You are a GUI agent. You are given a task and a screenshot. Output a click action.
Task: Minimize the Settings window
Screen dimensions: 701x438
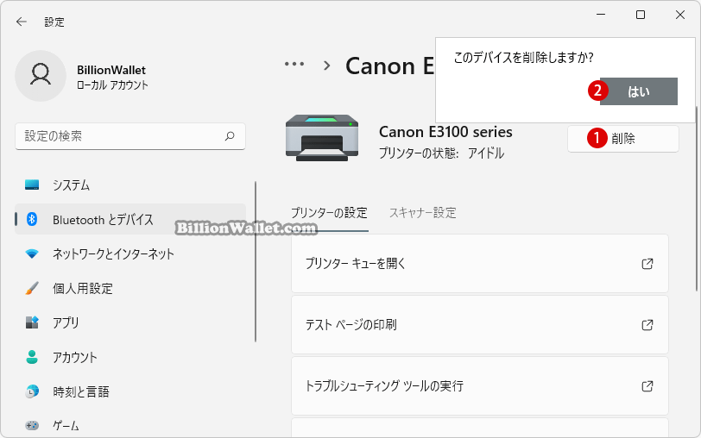(601, 15)
